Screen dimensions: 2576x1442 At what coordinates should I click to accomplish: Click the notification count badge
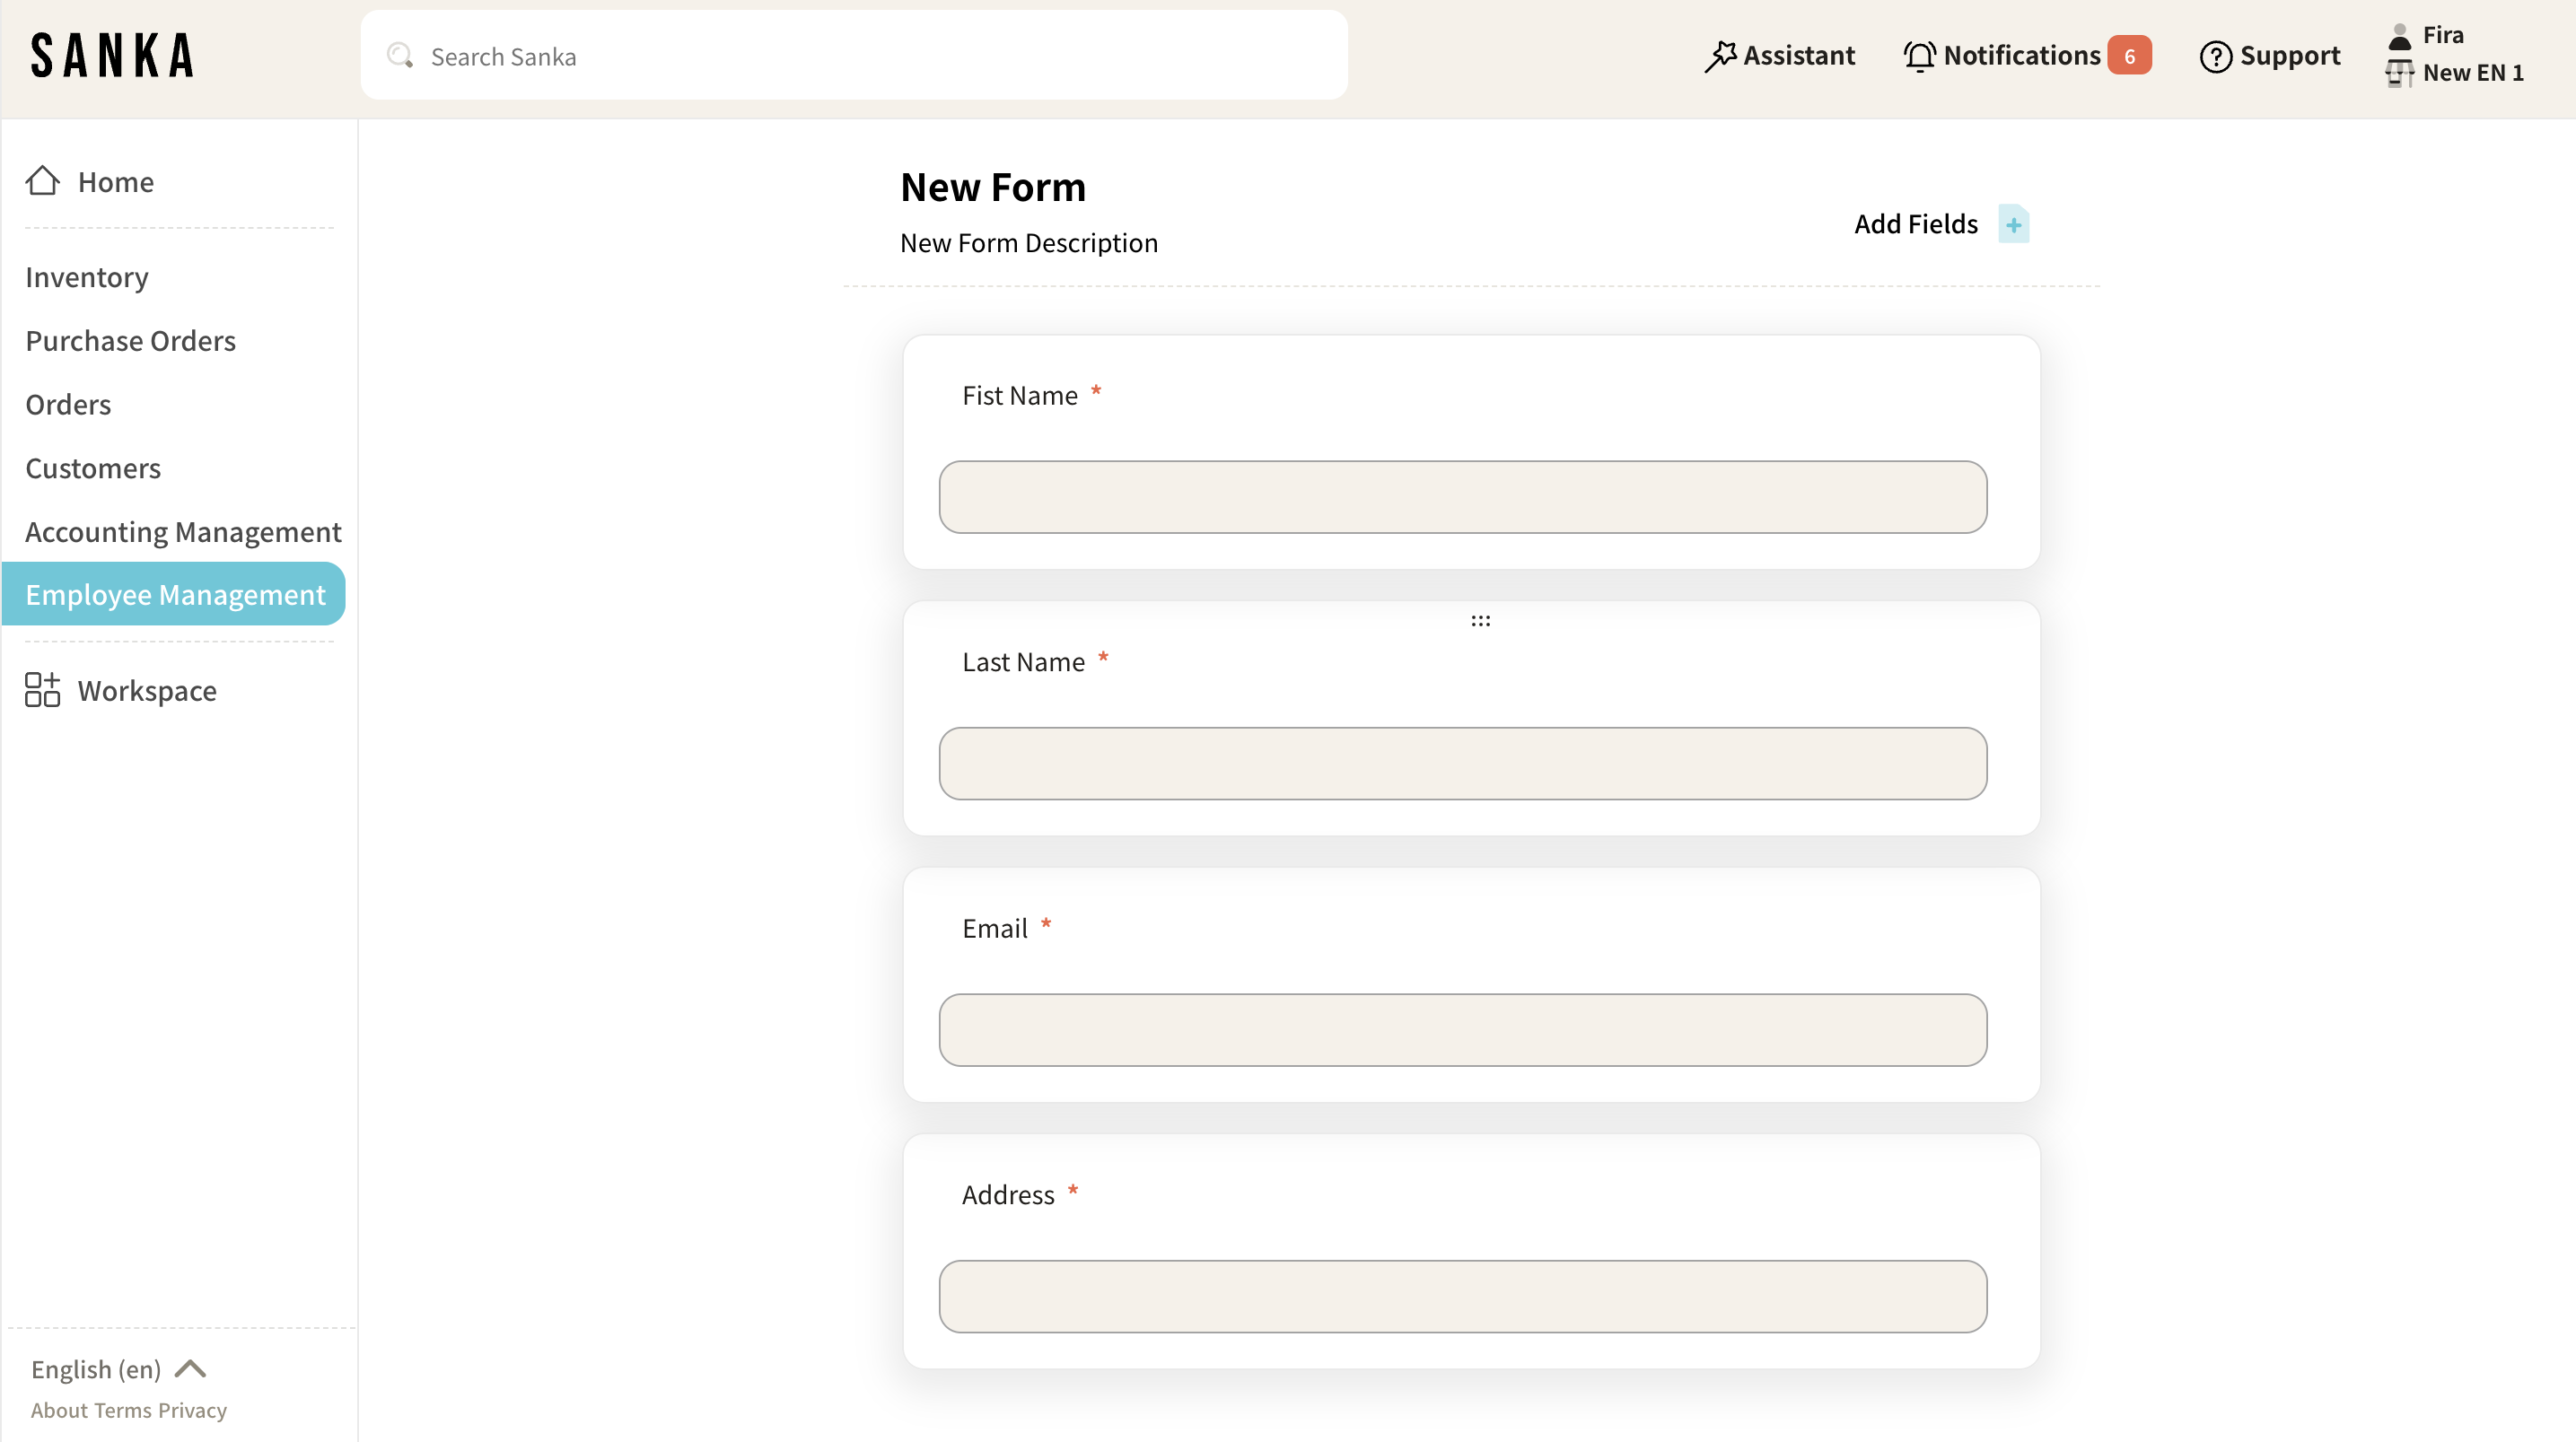click(2129, 56)
